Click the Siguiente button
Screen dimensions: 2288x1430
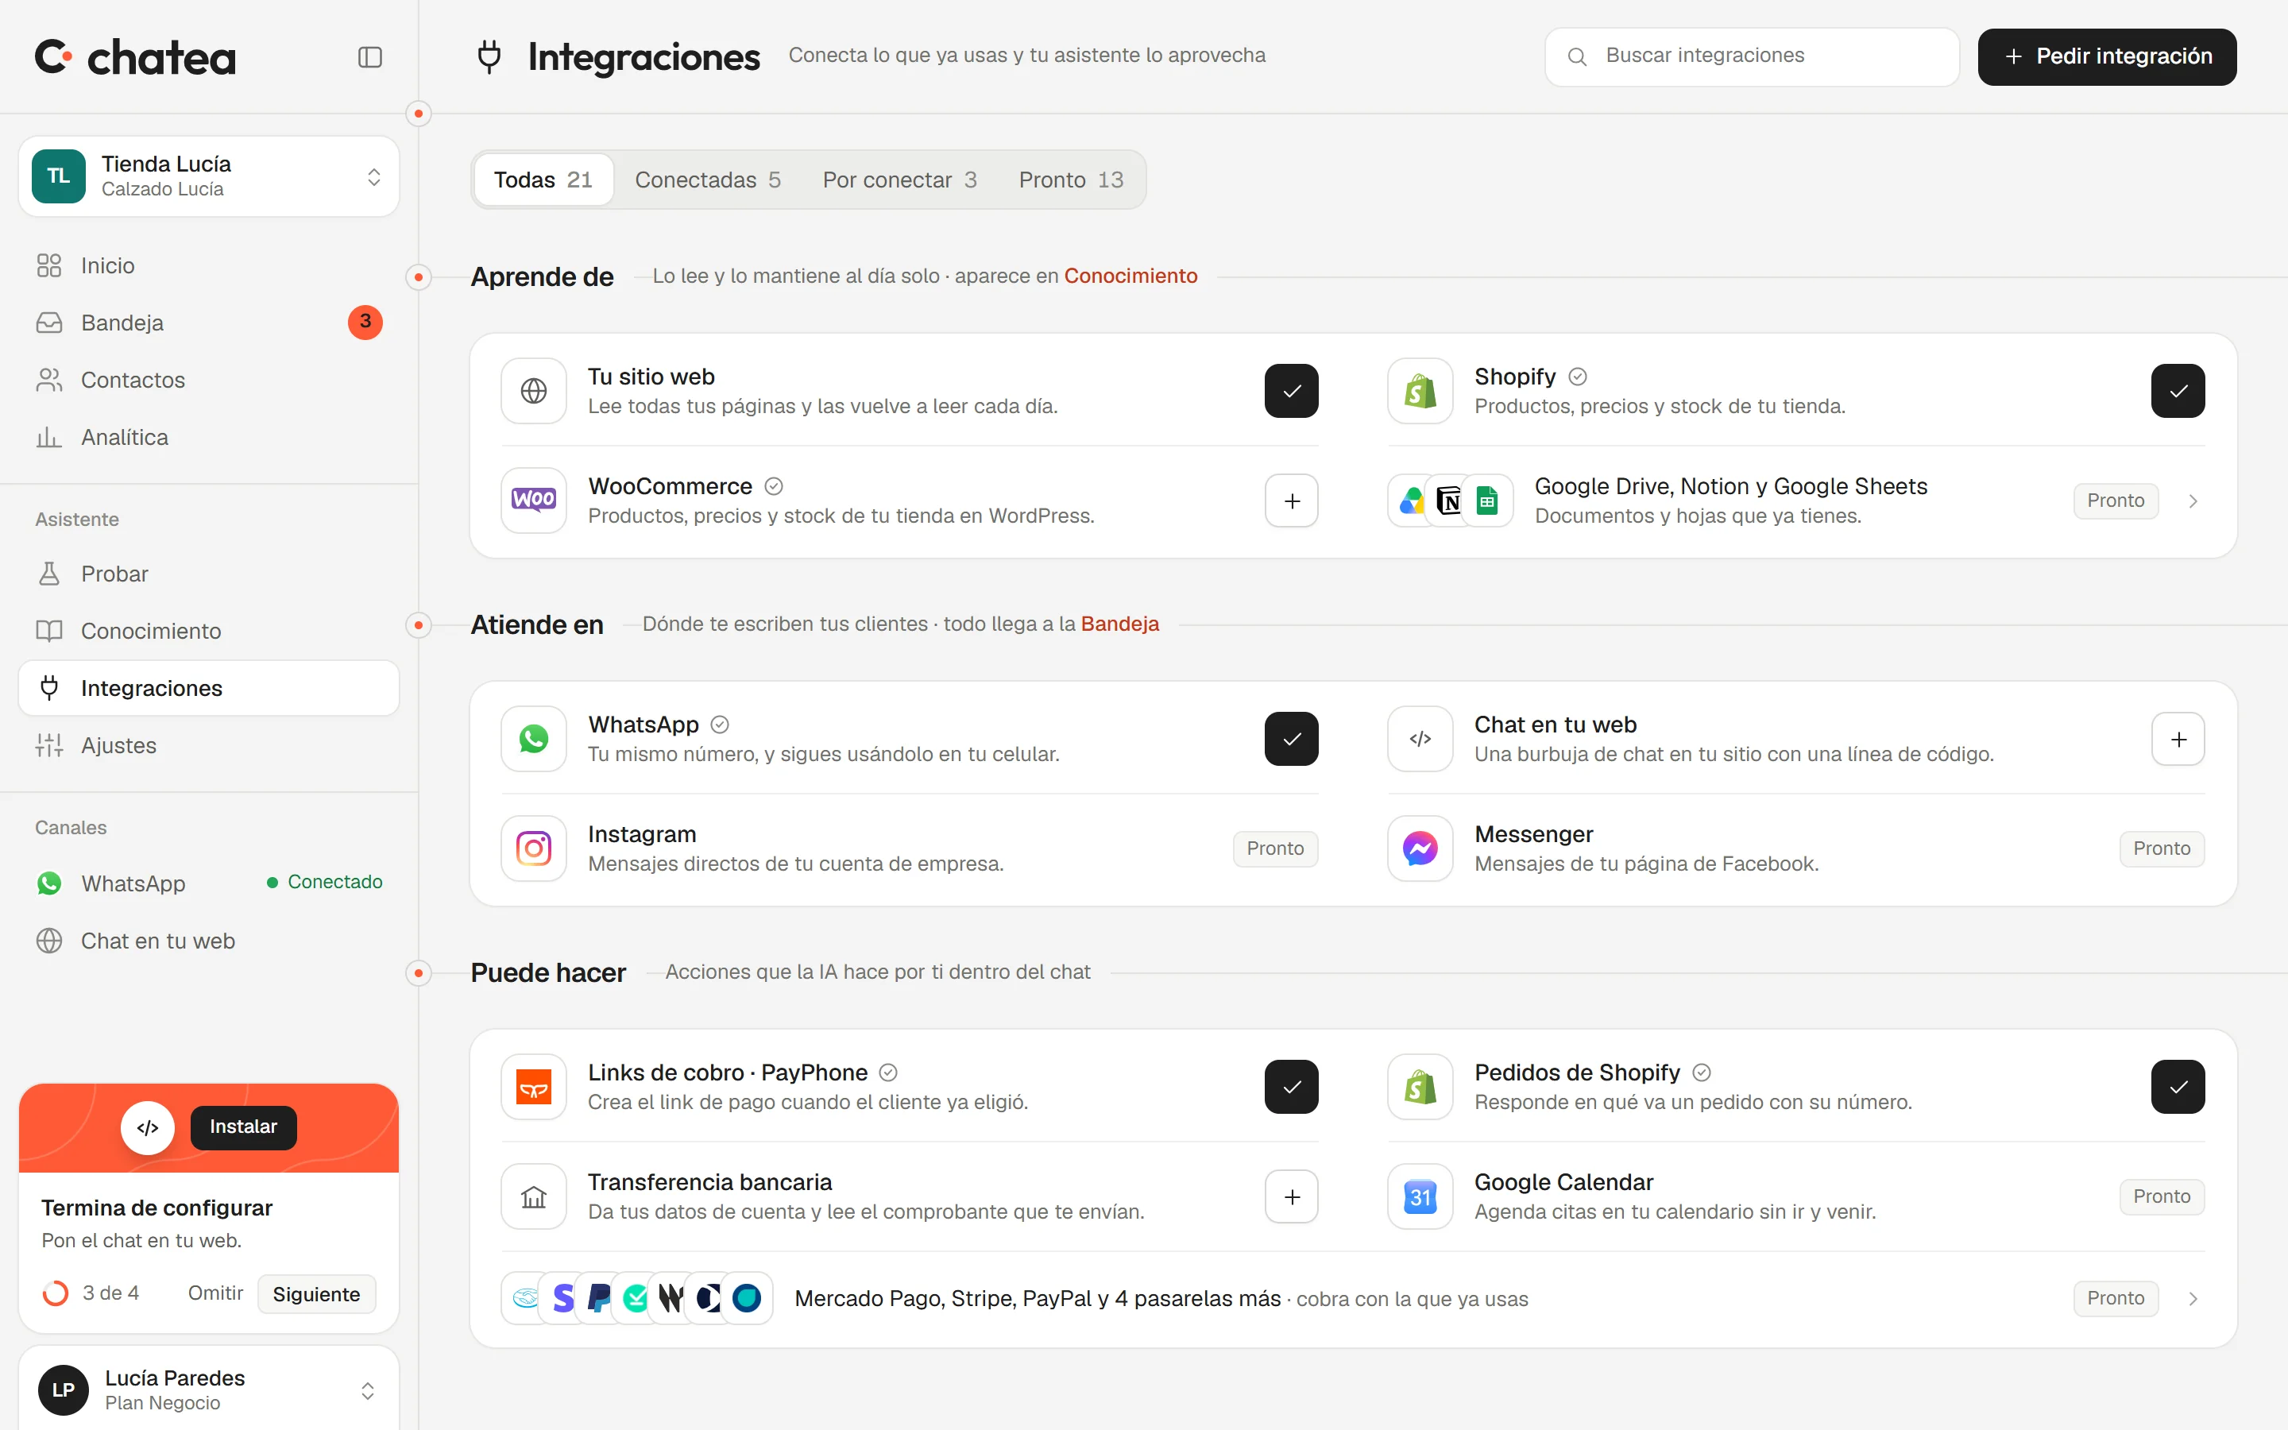coord(315,1294)
